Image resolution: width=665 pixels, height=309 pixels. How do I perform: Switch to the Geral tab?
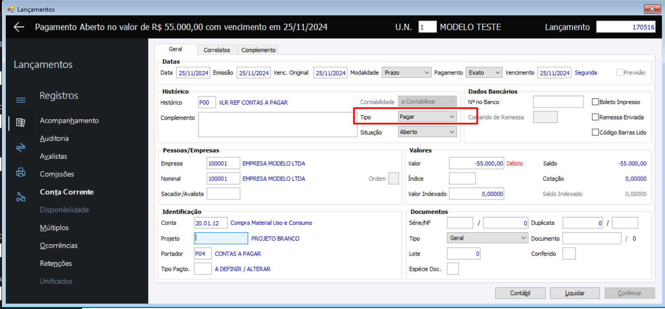click(175, 49)
